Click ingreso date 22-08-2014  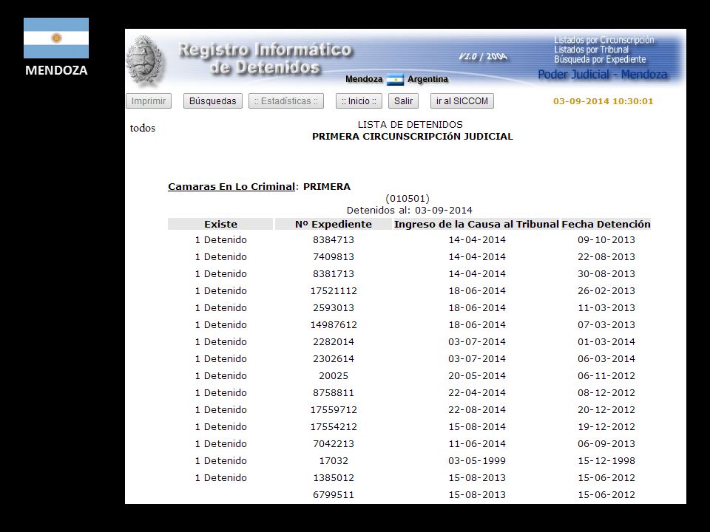pyautogui.click(x=477, y=410)
